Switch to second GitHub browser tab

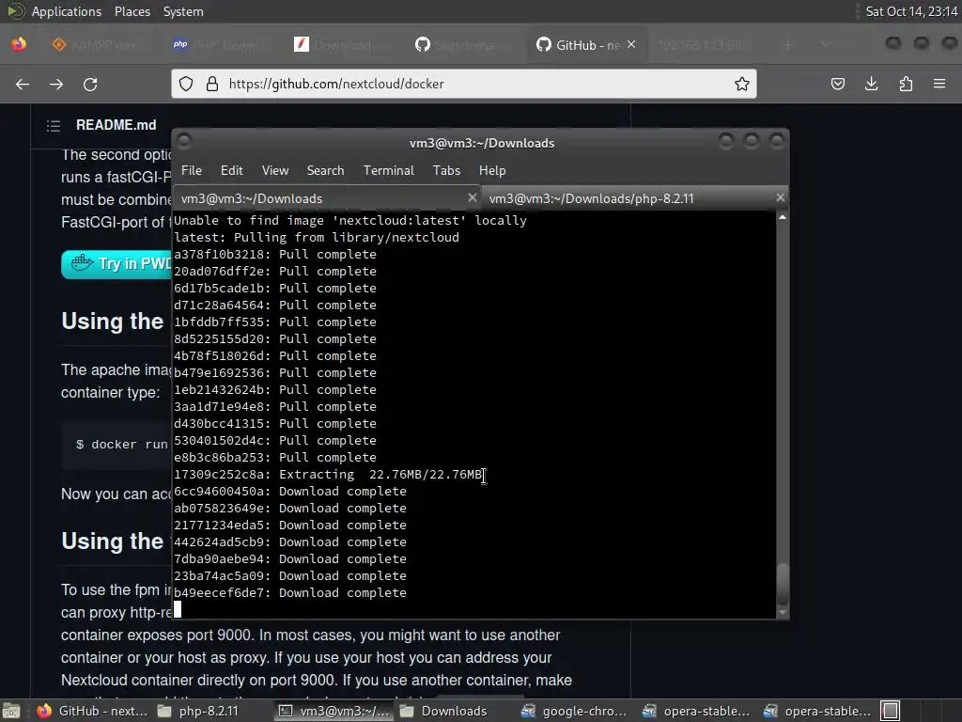462,45
